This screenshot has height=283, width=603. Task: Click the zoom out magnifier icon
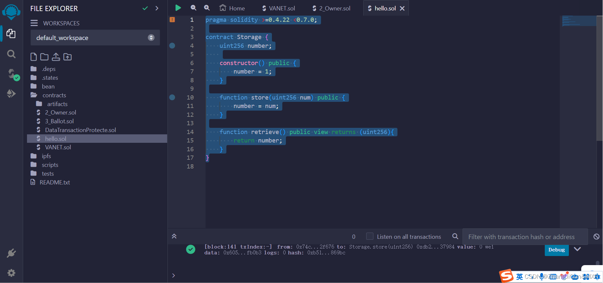coord(194,8)
